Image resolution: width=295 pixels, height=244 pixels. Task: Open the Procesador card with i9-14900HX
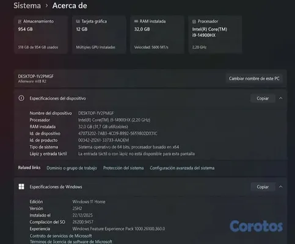coord(215,35)
